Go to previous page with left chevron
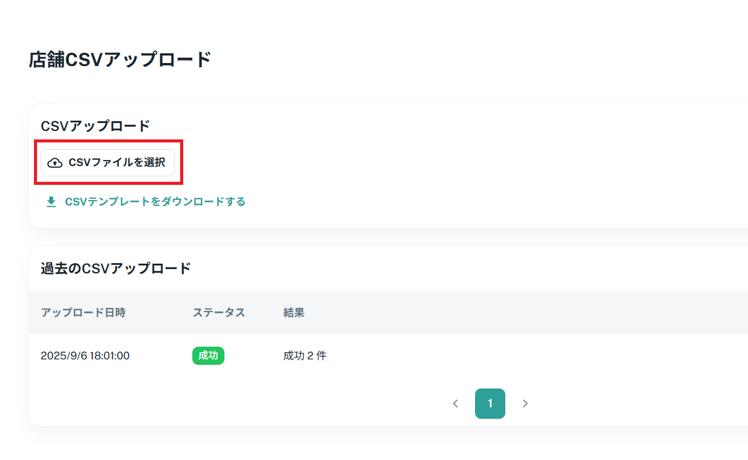The height and width of the screenshot is (460, 748). tap(456, 404)
